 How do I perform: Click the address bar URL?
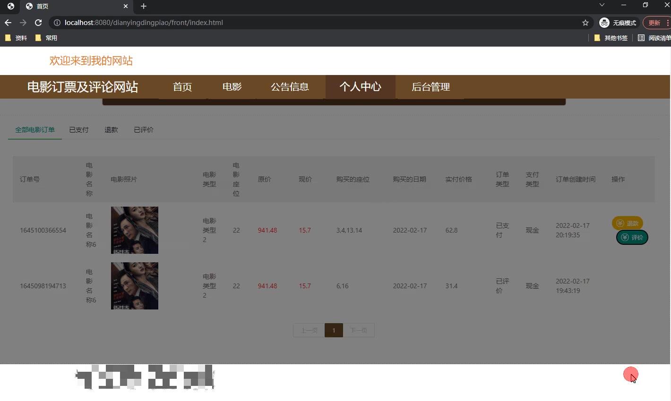[x=144, y=23]
